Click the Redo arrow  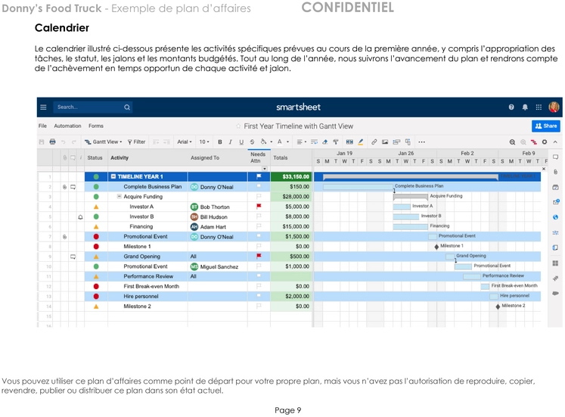[74, 142]
